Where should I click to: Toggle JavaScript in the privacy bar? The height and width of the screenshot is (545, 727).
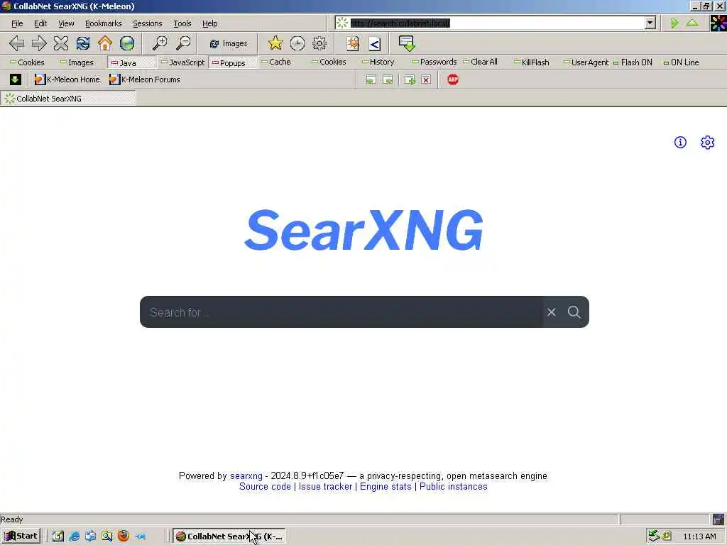(x=182, y=62)
